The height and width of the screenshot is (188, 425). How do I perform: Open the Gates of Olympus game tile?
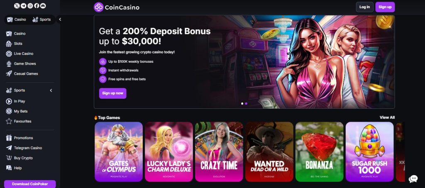(119, 152)
